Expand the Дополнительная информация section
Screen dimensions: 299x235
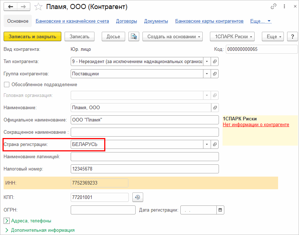(x=7, y=230)
